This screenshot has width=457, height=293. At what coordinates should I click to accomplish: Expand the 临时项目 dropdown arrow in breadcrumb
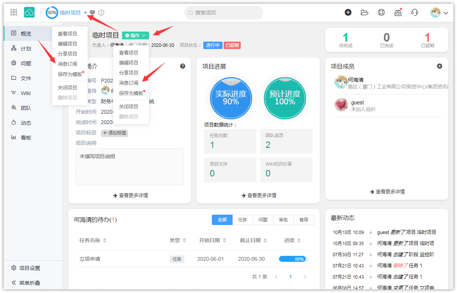85,13
